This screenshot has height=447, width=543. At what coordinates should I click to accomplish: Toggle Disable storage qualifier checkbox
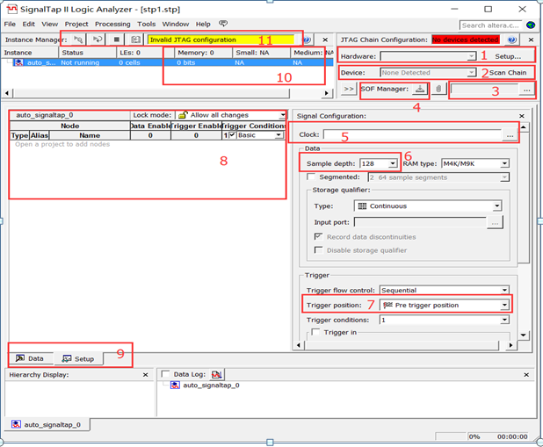pyautogui.click(x=318, y=250)
